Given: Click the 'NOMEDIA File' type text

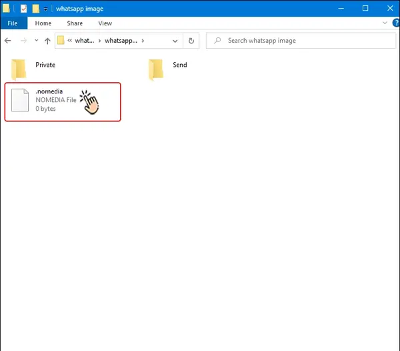Looking at the screenshot, I should pos(56,100).
